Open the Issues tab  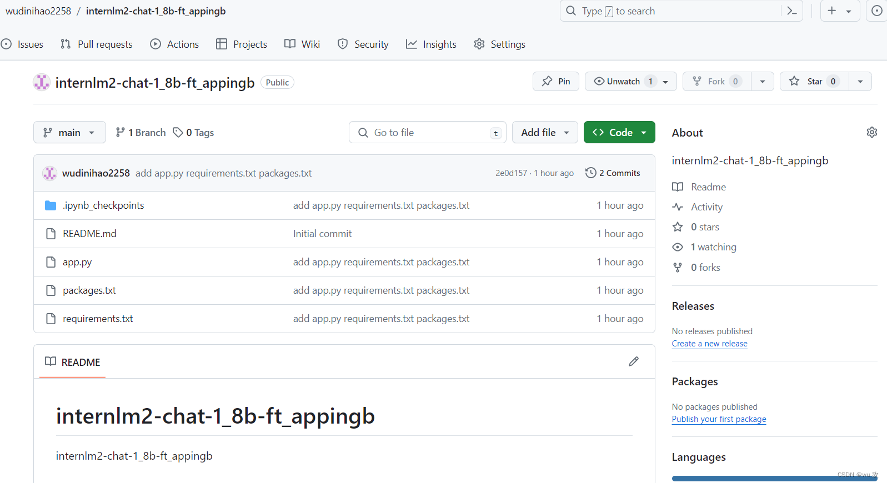[x=22, y=44]
